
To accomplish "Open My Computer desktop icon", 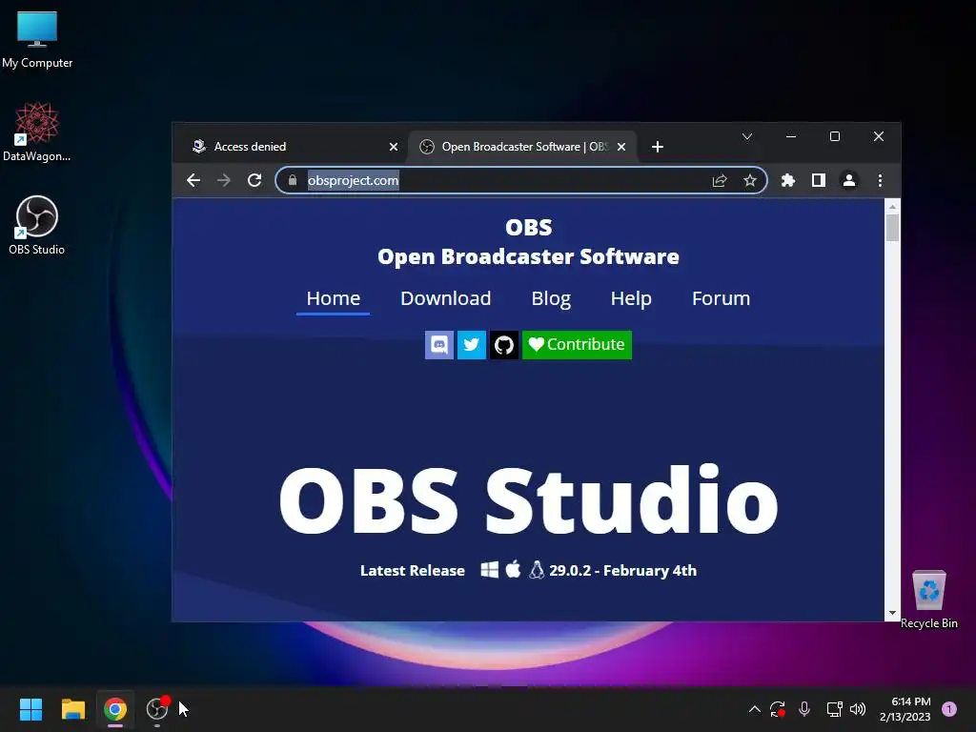I will coord(37,40).
